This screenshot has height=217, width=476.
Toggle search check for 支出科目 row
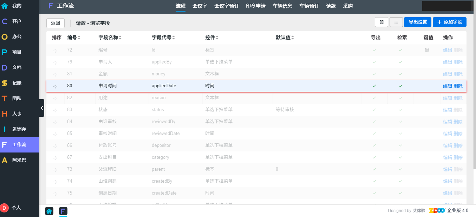coord(400,157)
